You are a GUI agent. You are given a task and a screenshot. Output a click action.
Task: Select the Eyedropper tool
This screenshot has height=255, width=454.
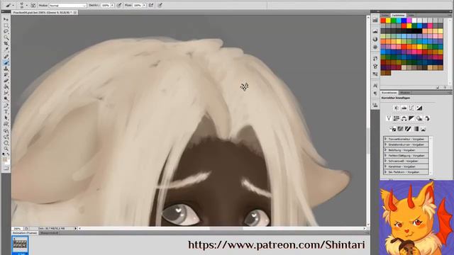pyautogui.click(x=6, y=49)
